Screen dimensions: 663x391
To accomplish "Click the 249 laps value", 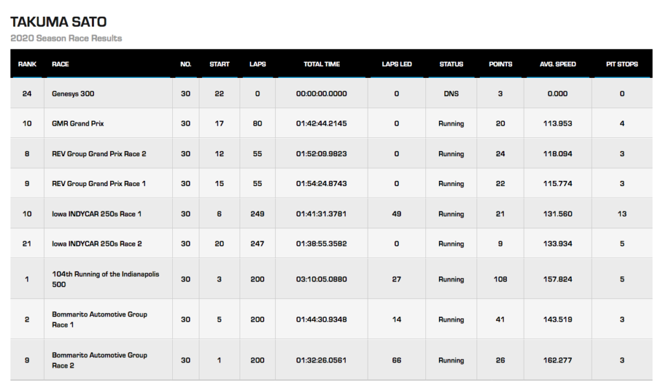I will pyautogui.click(x=258, y=214).
